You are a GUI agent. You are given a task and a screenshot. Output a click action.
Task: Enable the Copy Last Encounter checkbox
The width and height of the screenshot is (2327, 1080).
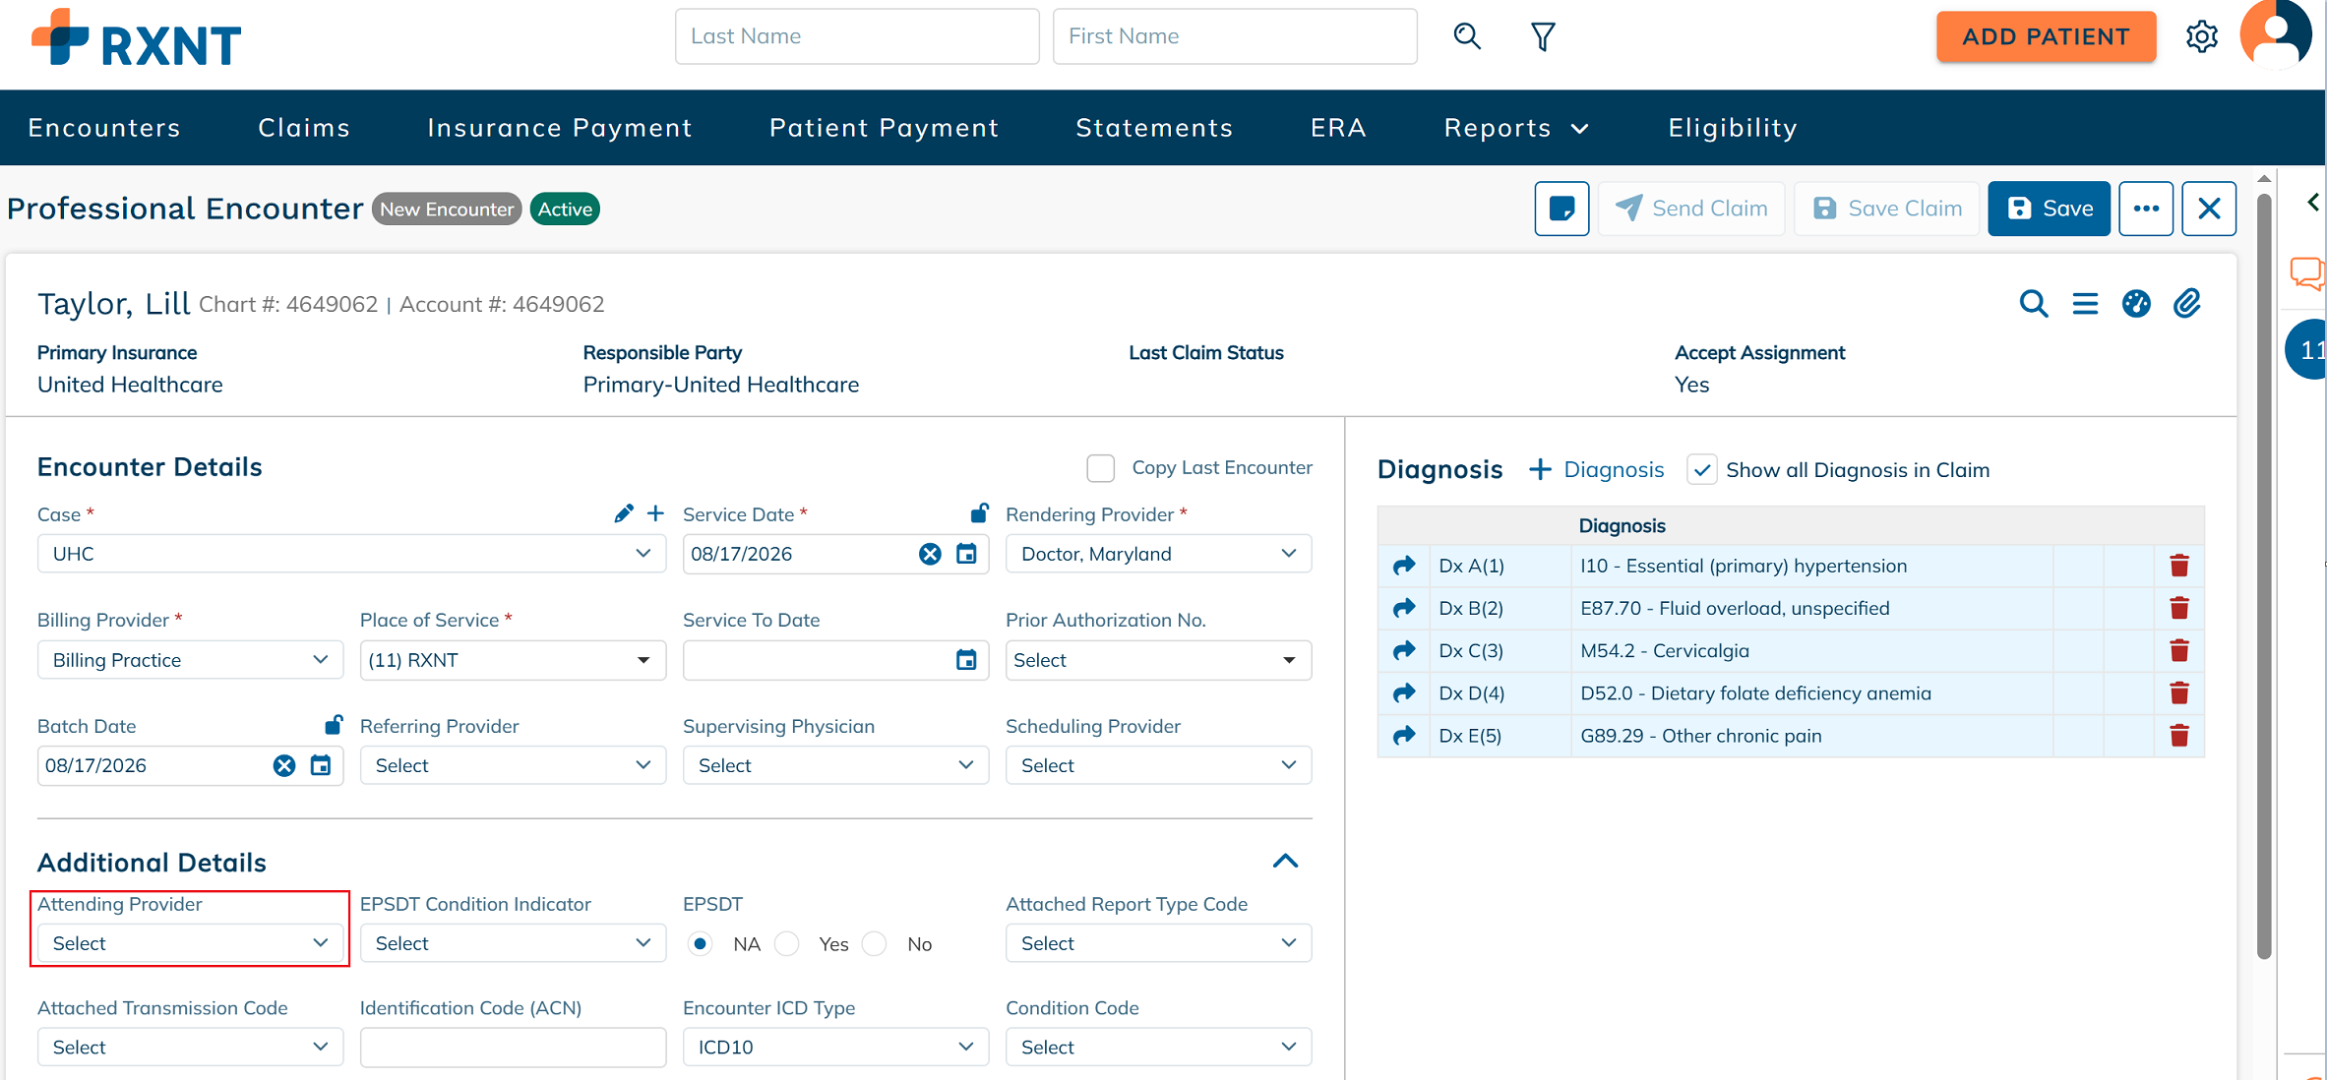tap(1100, 468)
